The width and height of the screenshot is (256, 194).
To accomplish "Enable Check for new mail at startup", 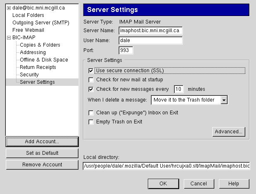I will [x=91, y=80].
